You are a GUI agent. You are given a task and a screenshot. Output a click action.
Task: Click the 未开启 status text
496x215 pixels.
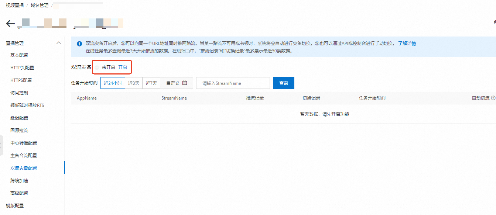[x=109, y=67]
